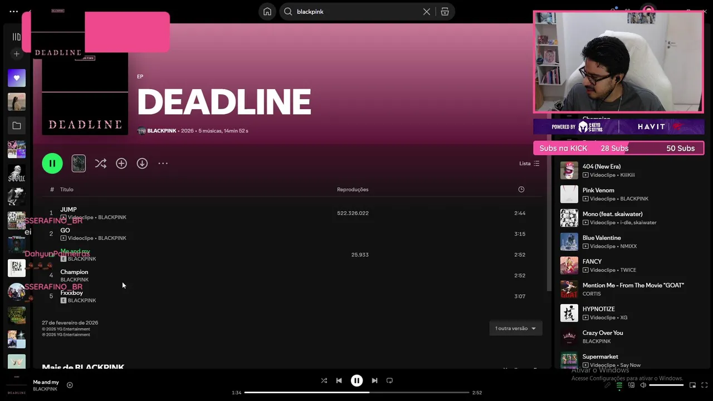
Task: Show lyrics with the microphone icon
Action: [608, 385]
